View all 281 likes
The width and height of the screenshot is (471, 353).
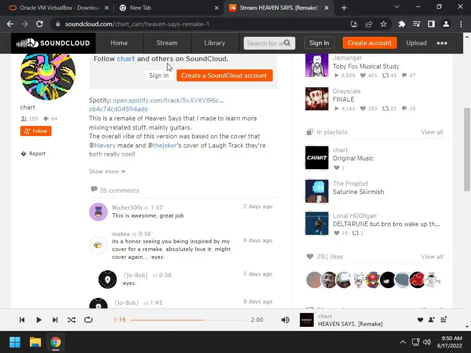(x=432, y=256)
